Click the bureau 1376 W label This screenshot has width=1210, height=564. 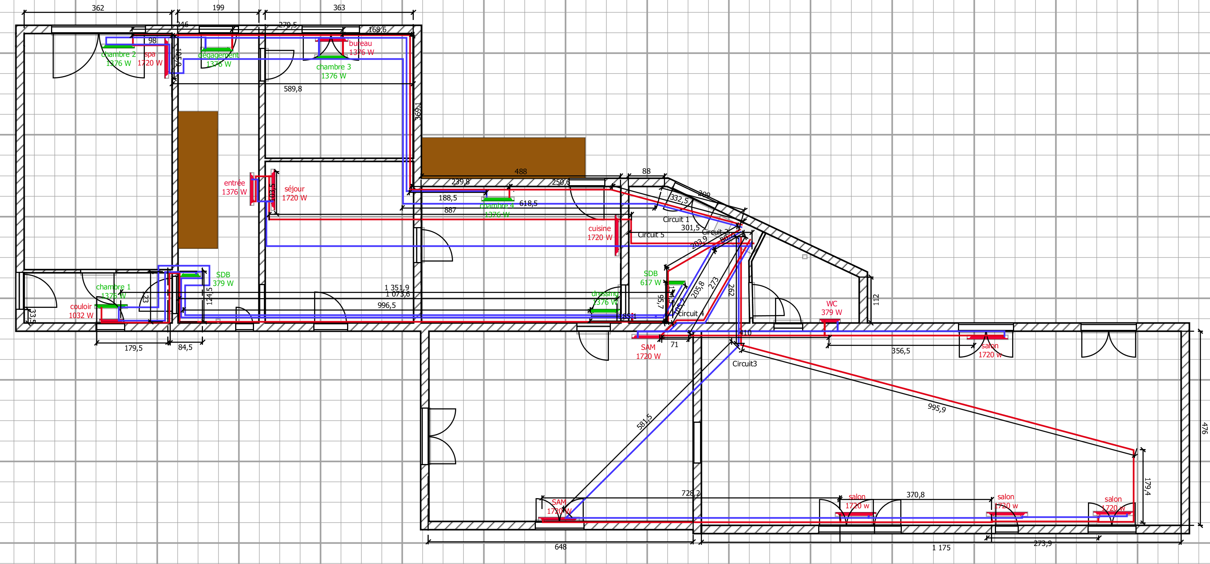coord(361,48)
